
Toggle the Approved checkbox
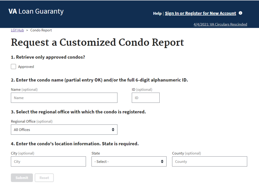[x=13, y=67]
